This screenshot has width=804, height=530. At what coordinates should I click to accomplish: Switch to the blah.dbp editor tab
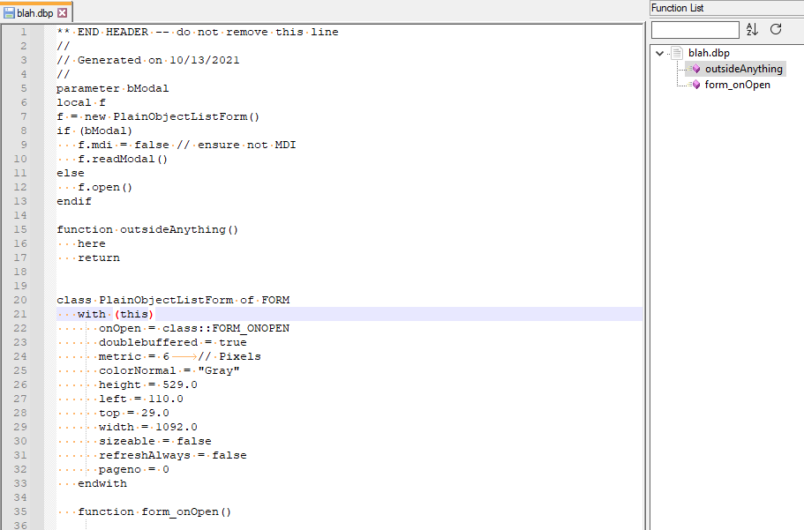click(34, 13)
